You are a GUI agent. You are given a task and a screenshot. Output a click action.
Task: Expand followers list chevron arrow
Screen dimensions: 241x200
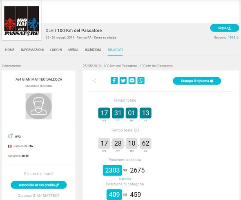coord(237,38)
